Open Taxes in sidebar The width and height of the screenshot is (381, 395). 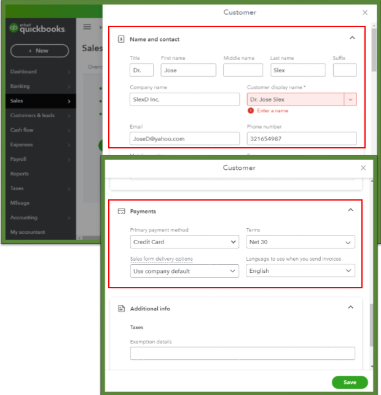(17, 188)
